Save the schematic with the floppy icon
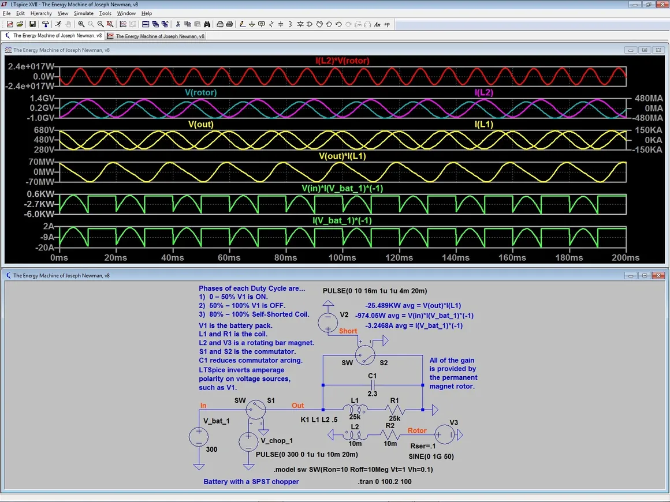 tap(32, 24)
